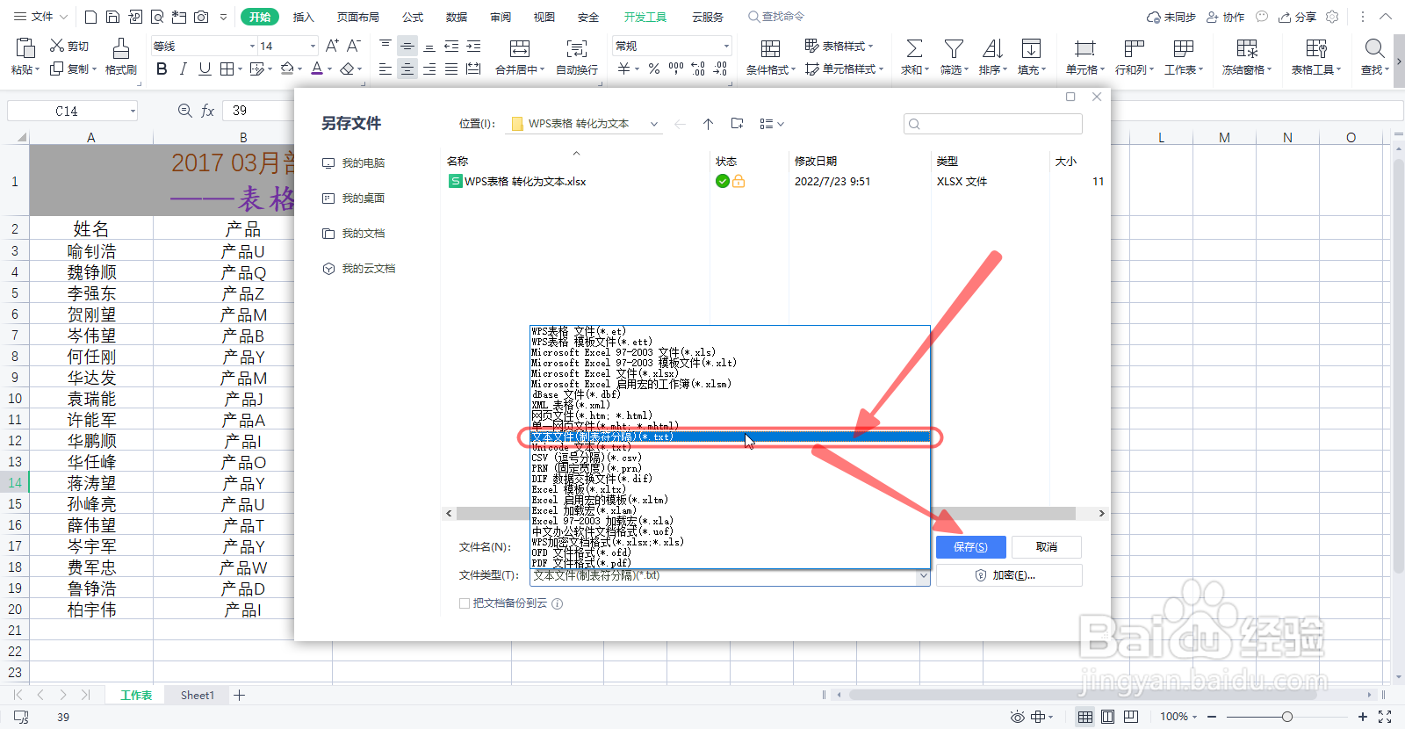Image resolution: width=1405 pixels, height=729 pixels.
Task: Click the percent style icon
Action: click(654, 69)
